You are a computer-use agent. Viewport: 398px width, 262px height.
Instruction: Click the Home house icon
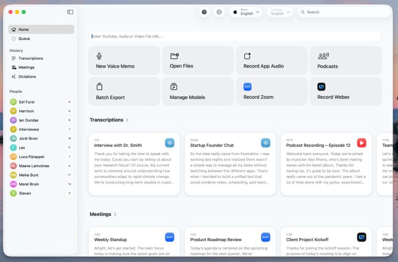(x=14, y=29)
